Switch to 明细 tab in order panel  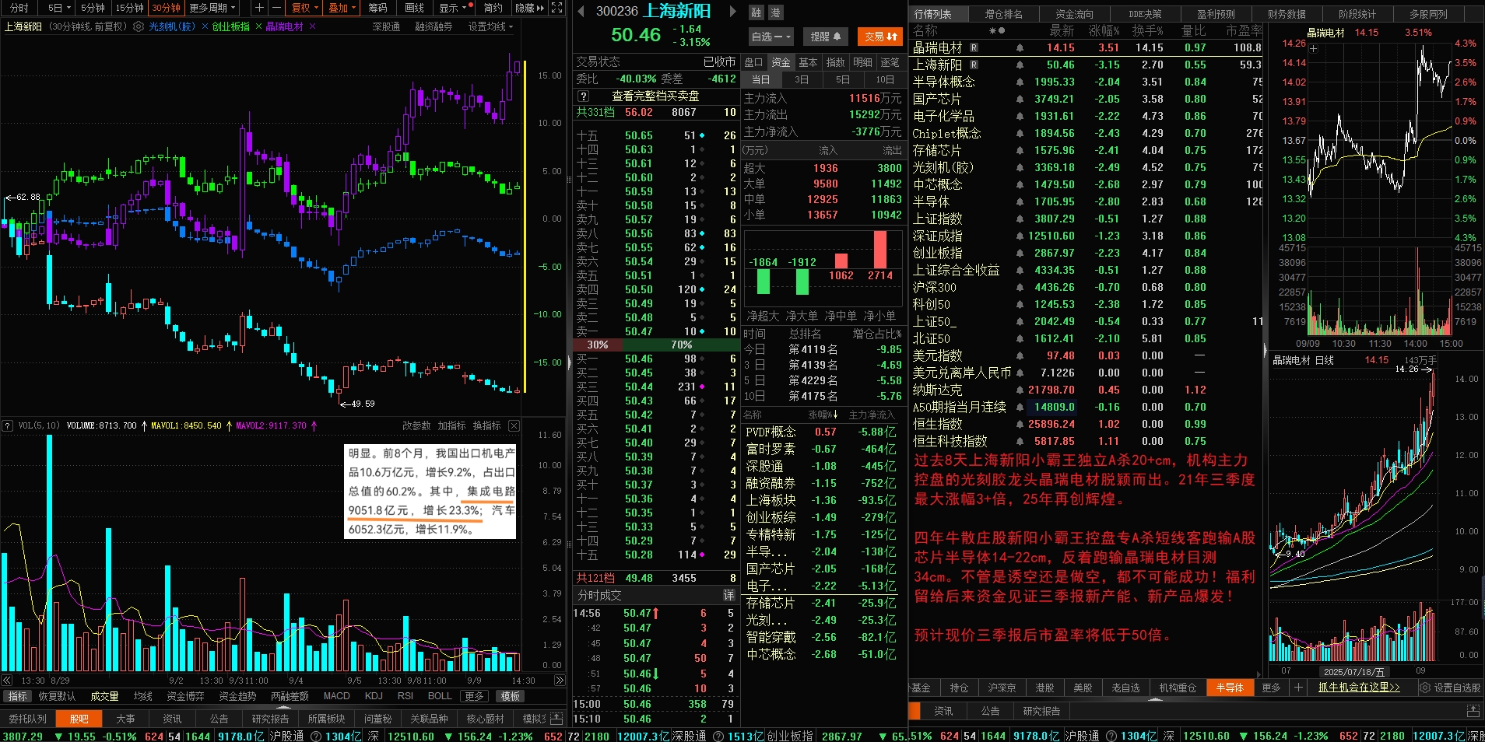(x=862, y=62)
